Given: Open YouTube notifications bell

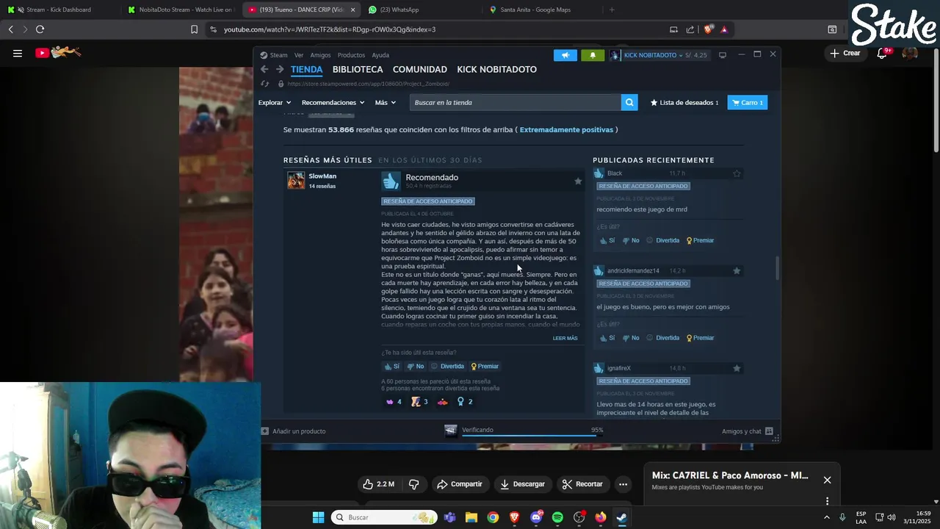Looking at the screenshot, I should 883,53.
